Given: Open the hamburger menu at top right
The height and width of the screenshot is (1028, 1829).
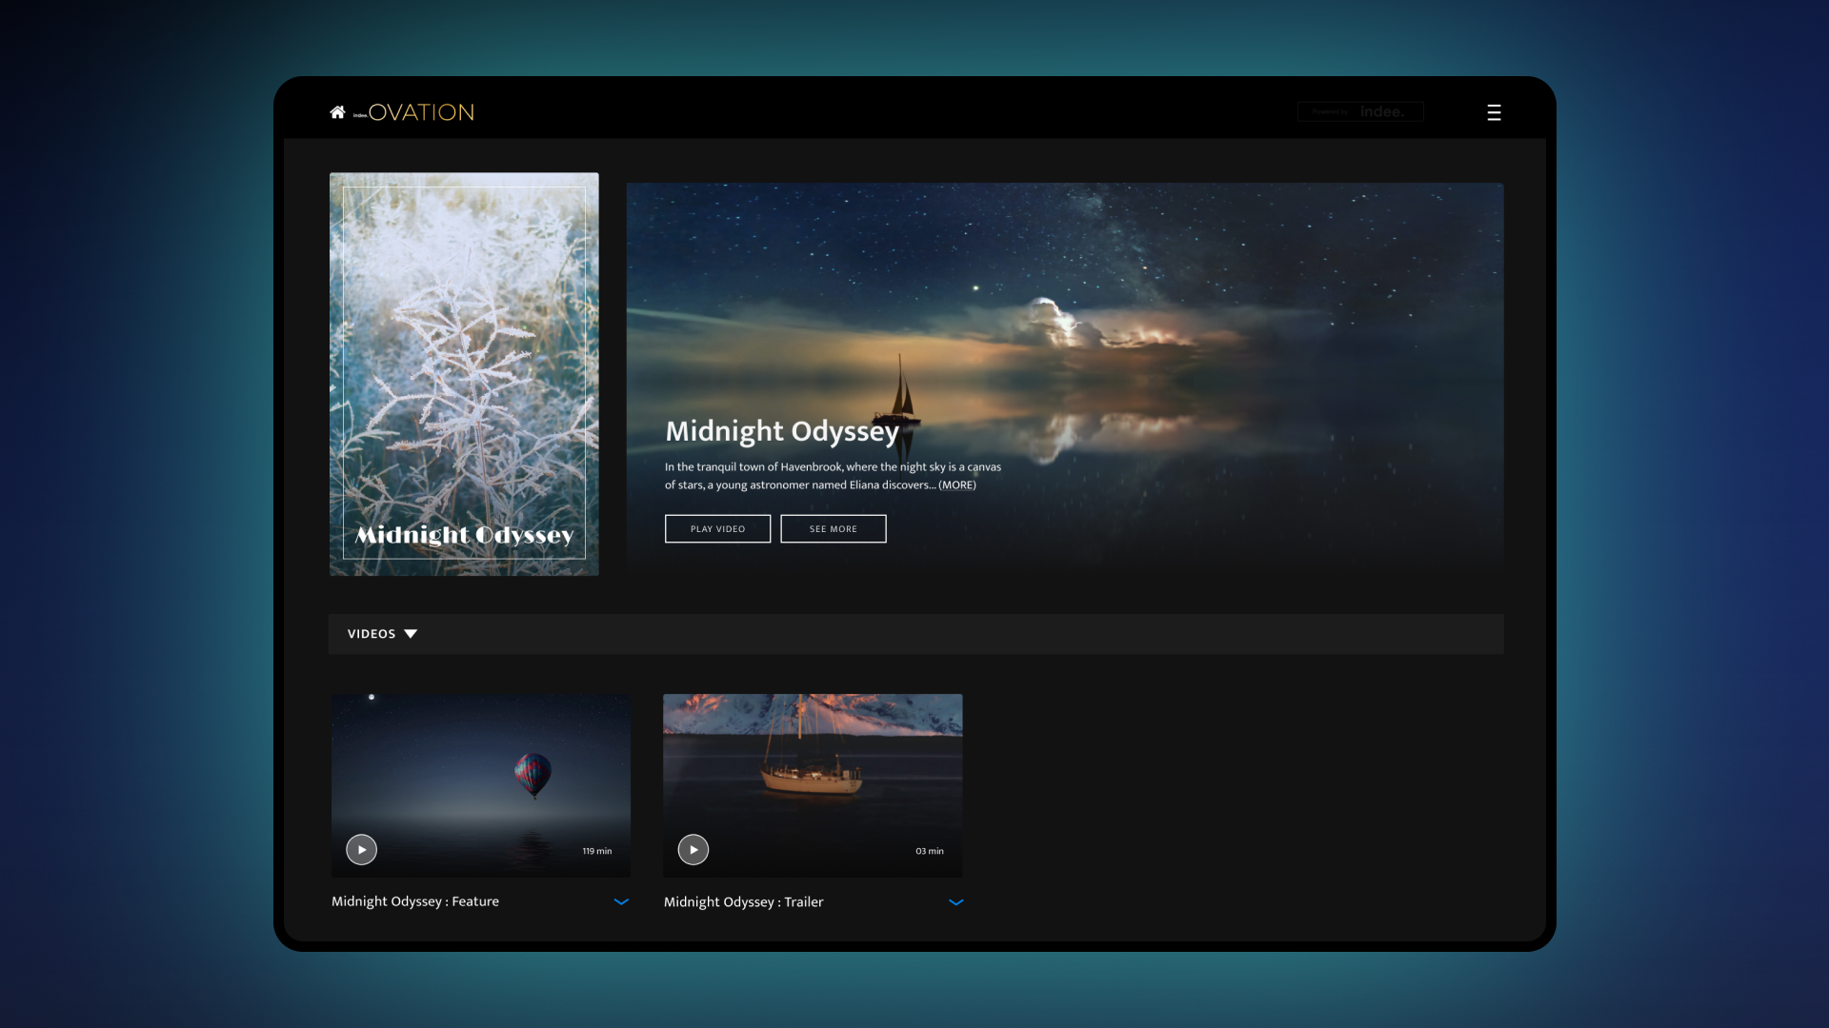Looking at the screenshot, I should tap(1494, 111).
